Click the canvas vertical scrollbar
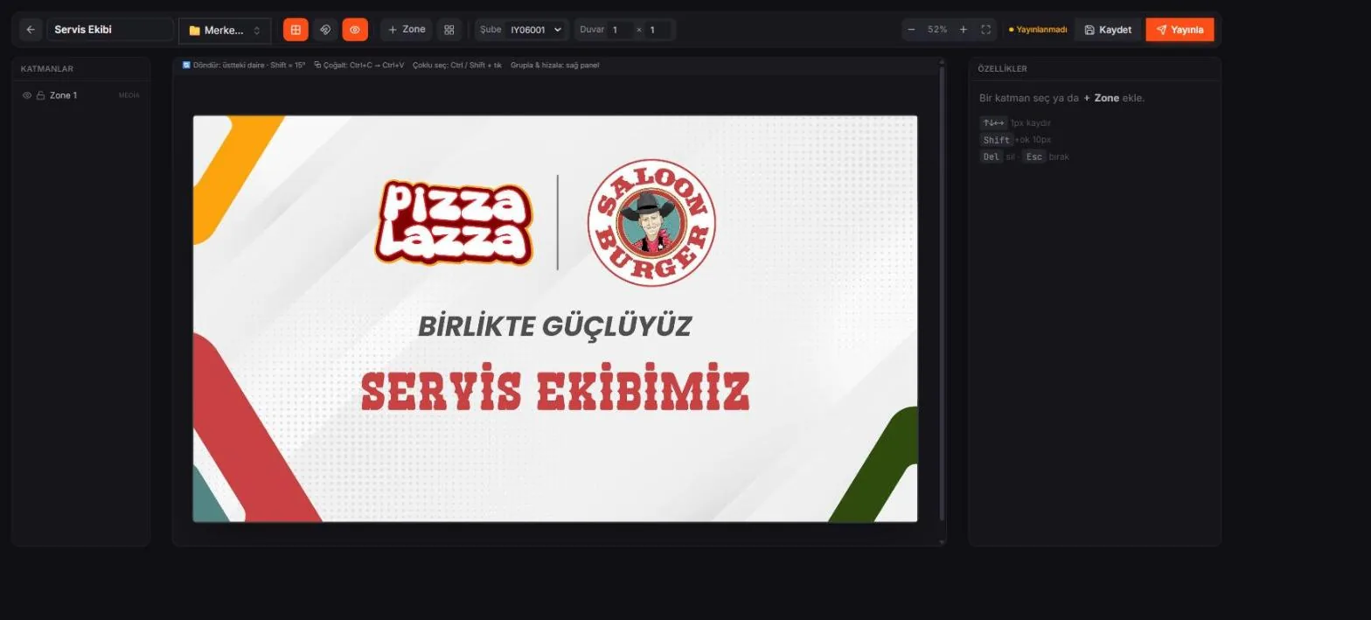 point(942,293)
